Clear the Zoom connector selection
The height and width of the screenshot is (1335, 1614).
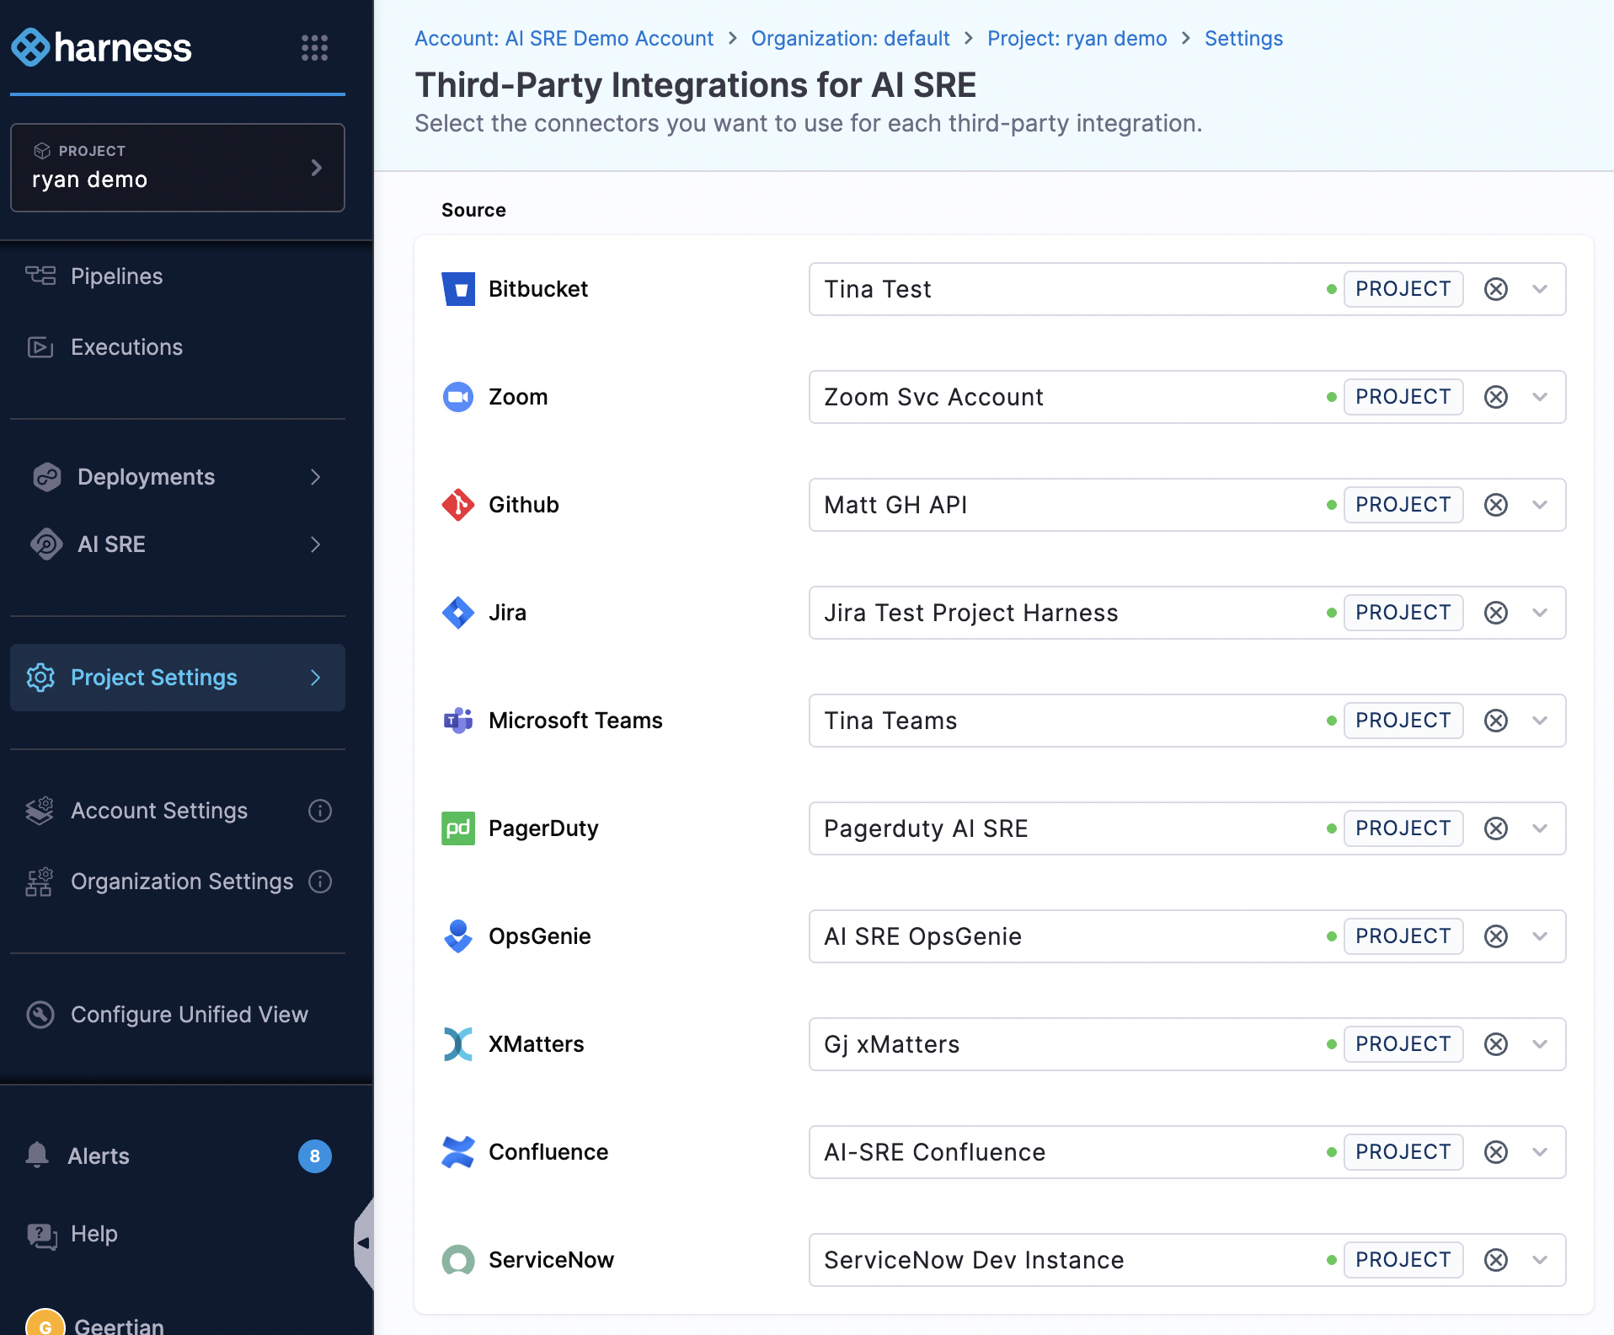(x=1496, y=397)
